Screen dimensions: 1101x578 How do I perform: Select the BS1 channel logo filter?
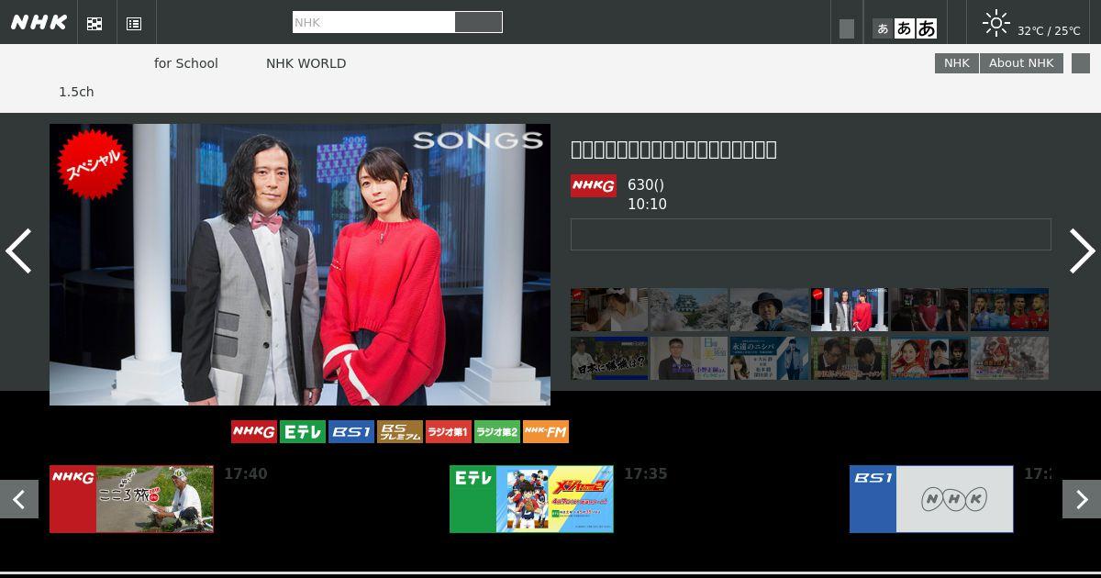point(351,431)
